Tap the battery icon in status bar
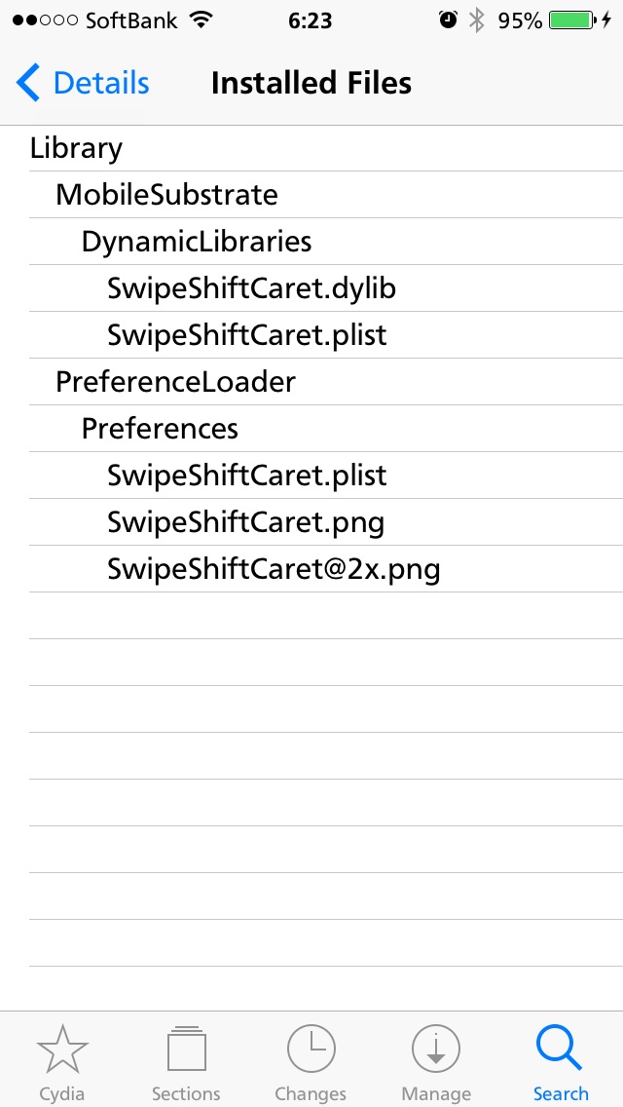Viewport: 623px width, 1107px height. [572, 20]
